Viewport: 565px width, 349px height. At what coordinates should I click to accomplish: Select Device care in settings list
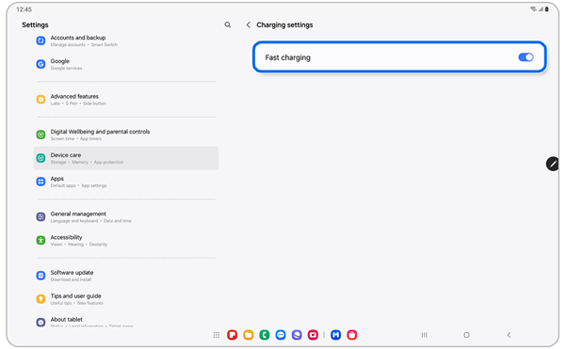tap(126, 158)
